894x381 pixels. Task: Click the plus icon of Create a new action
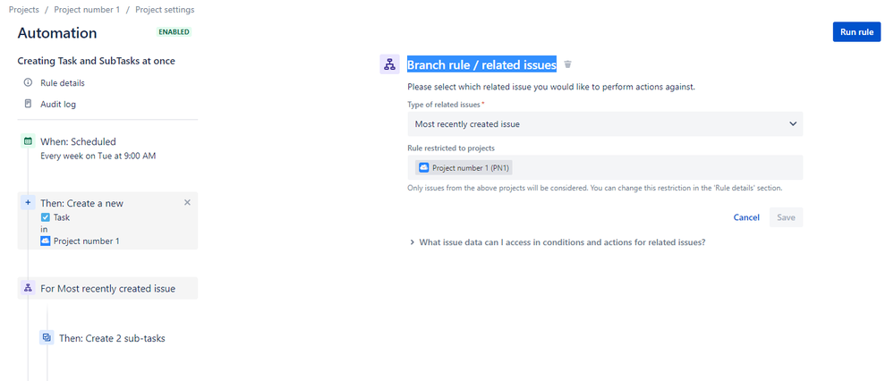click(x=28, y=203)
